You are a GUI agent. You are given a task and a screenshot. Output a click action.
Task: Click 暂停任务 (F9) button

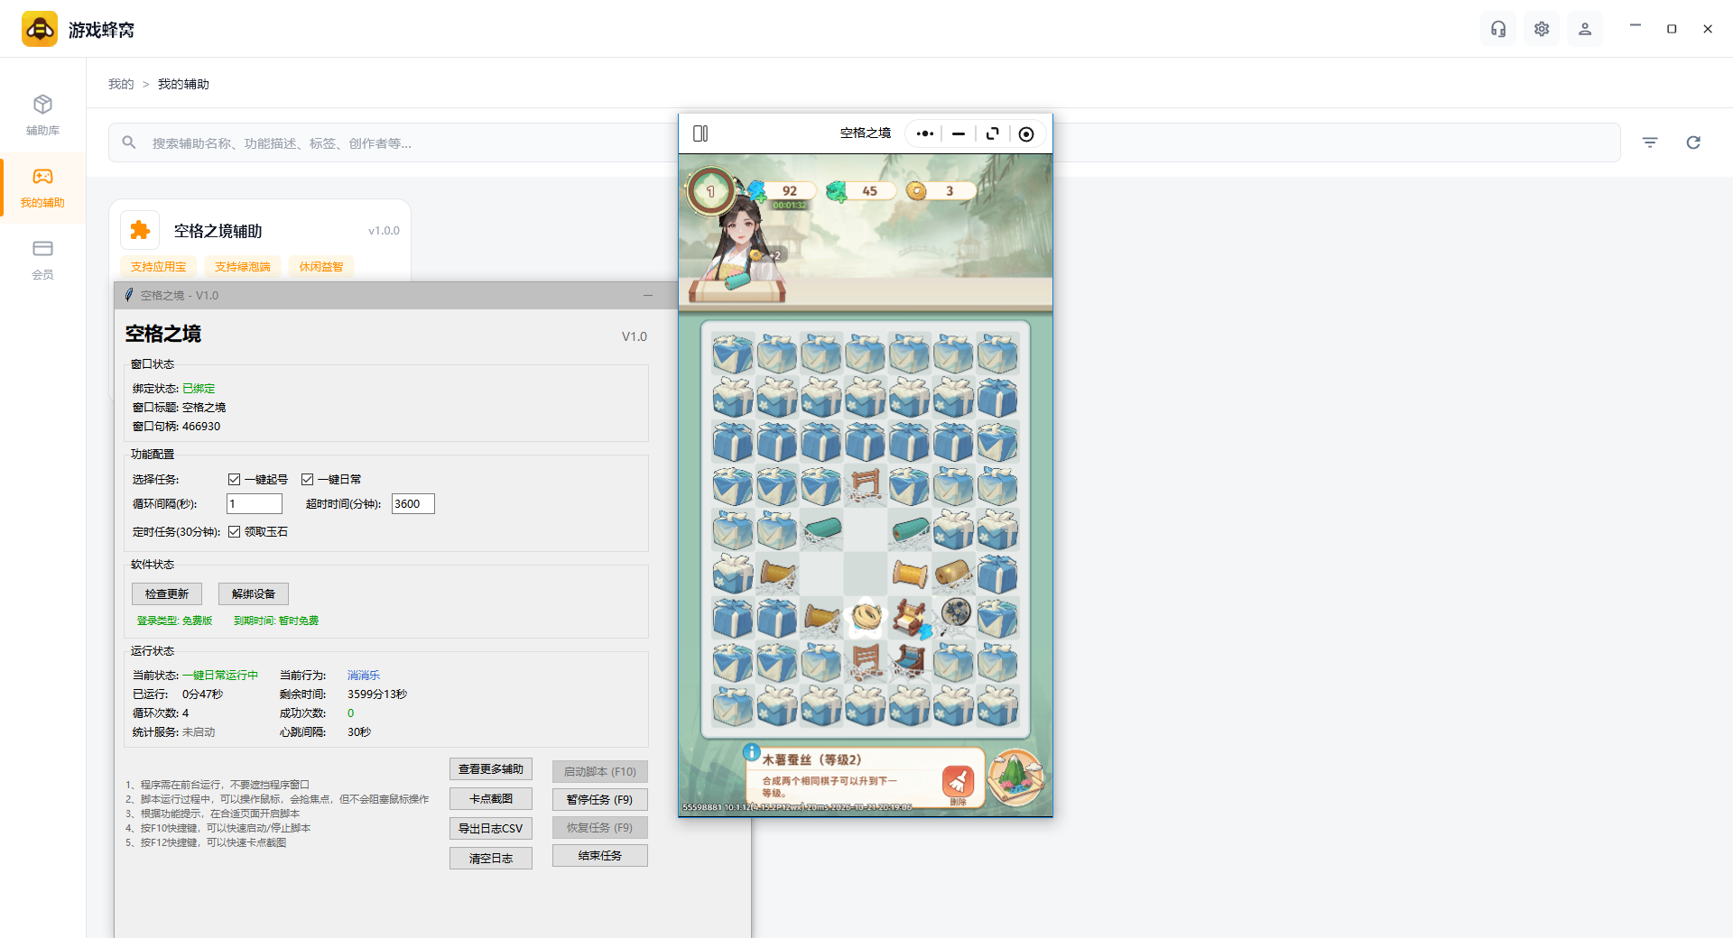click(600, 799)
